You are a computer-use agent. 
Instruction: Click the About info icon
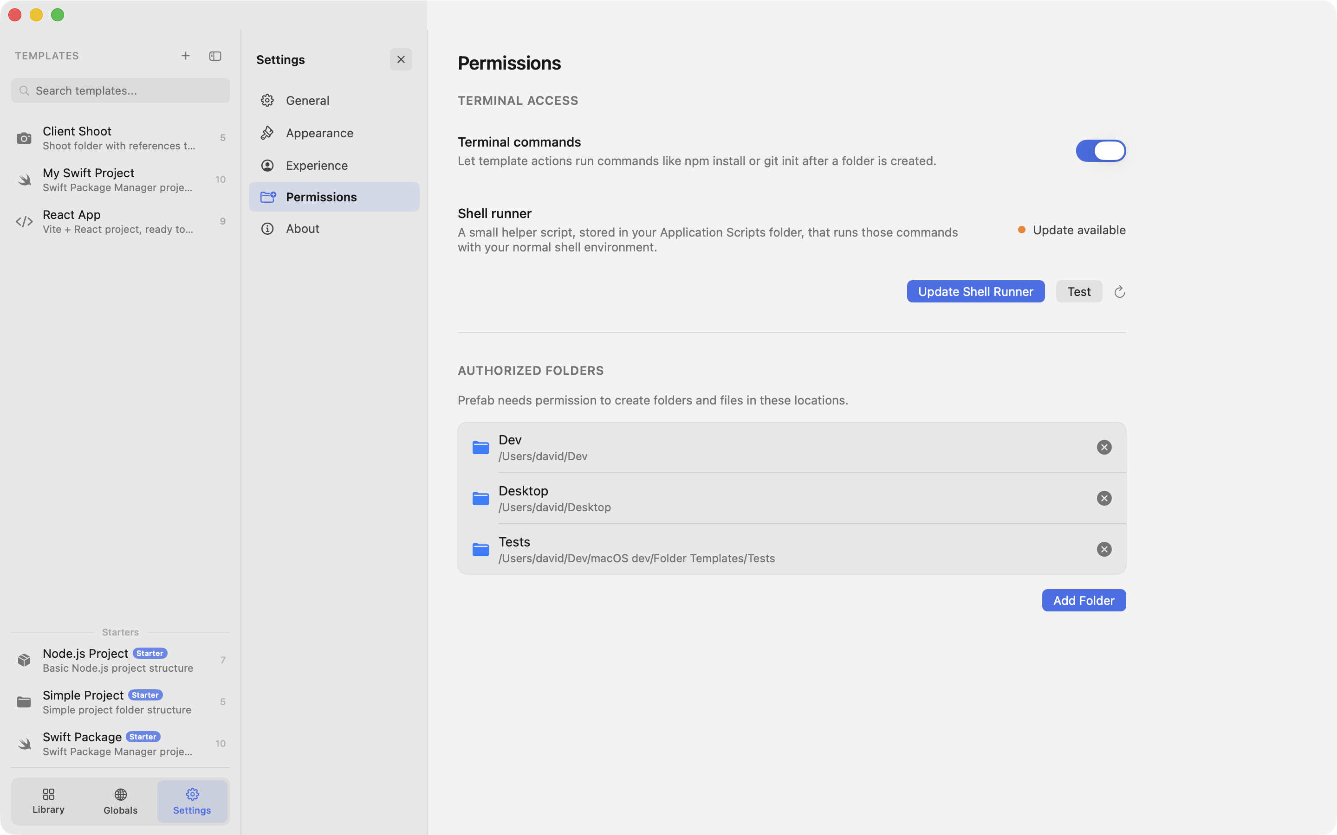click(x=267, y=229)
